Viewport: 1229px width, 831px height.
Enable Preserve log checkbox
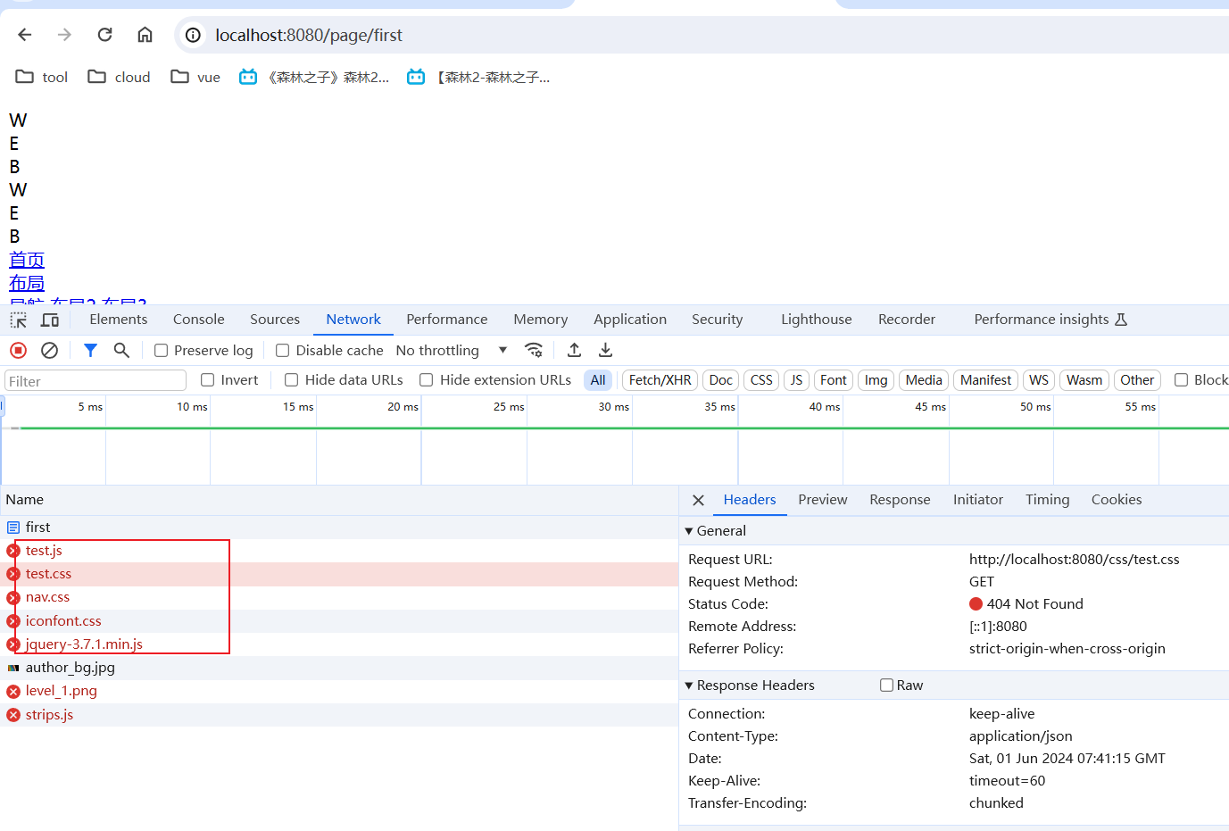click(162, 351)
